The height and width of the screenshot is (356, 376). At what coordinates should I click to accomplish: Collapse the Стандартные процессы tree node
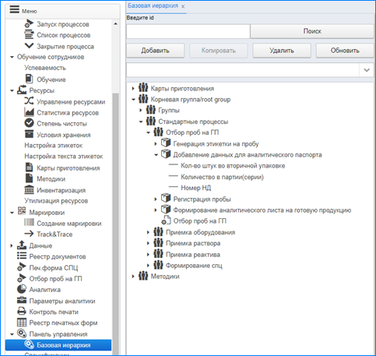pyautogui.click(x=141, y=122)
